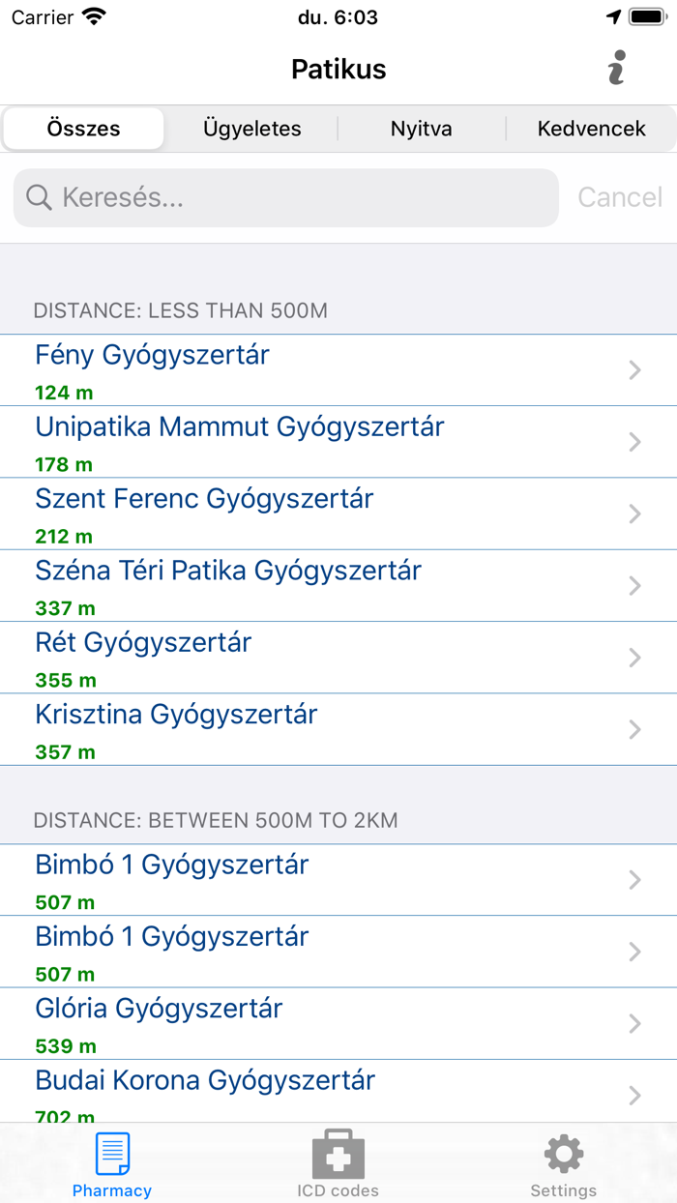Tap the info icon in header

pos(617,68)
